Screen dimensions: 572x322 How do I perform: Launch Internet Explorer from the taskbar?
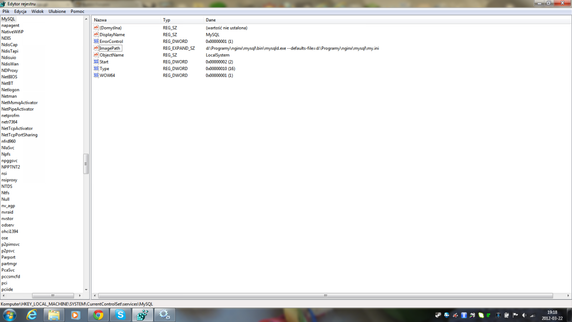(32, 315)
